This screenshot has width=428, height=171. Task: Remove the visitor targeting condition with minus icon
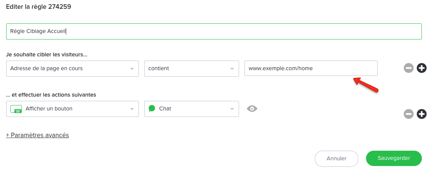[x=409, y=68]
